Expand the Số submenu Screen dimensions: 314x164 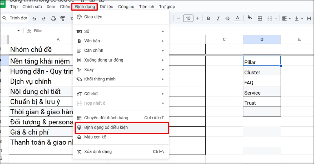point(121,31)
